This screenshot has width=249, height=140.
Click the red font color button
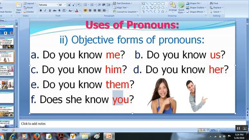click(x=77, y=10)
